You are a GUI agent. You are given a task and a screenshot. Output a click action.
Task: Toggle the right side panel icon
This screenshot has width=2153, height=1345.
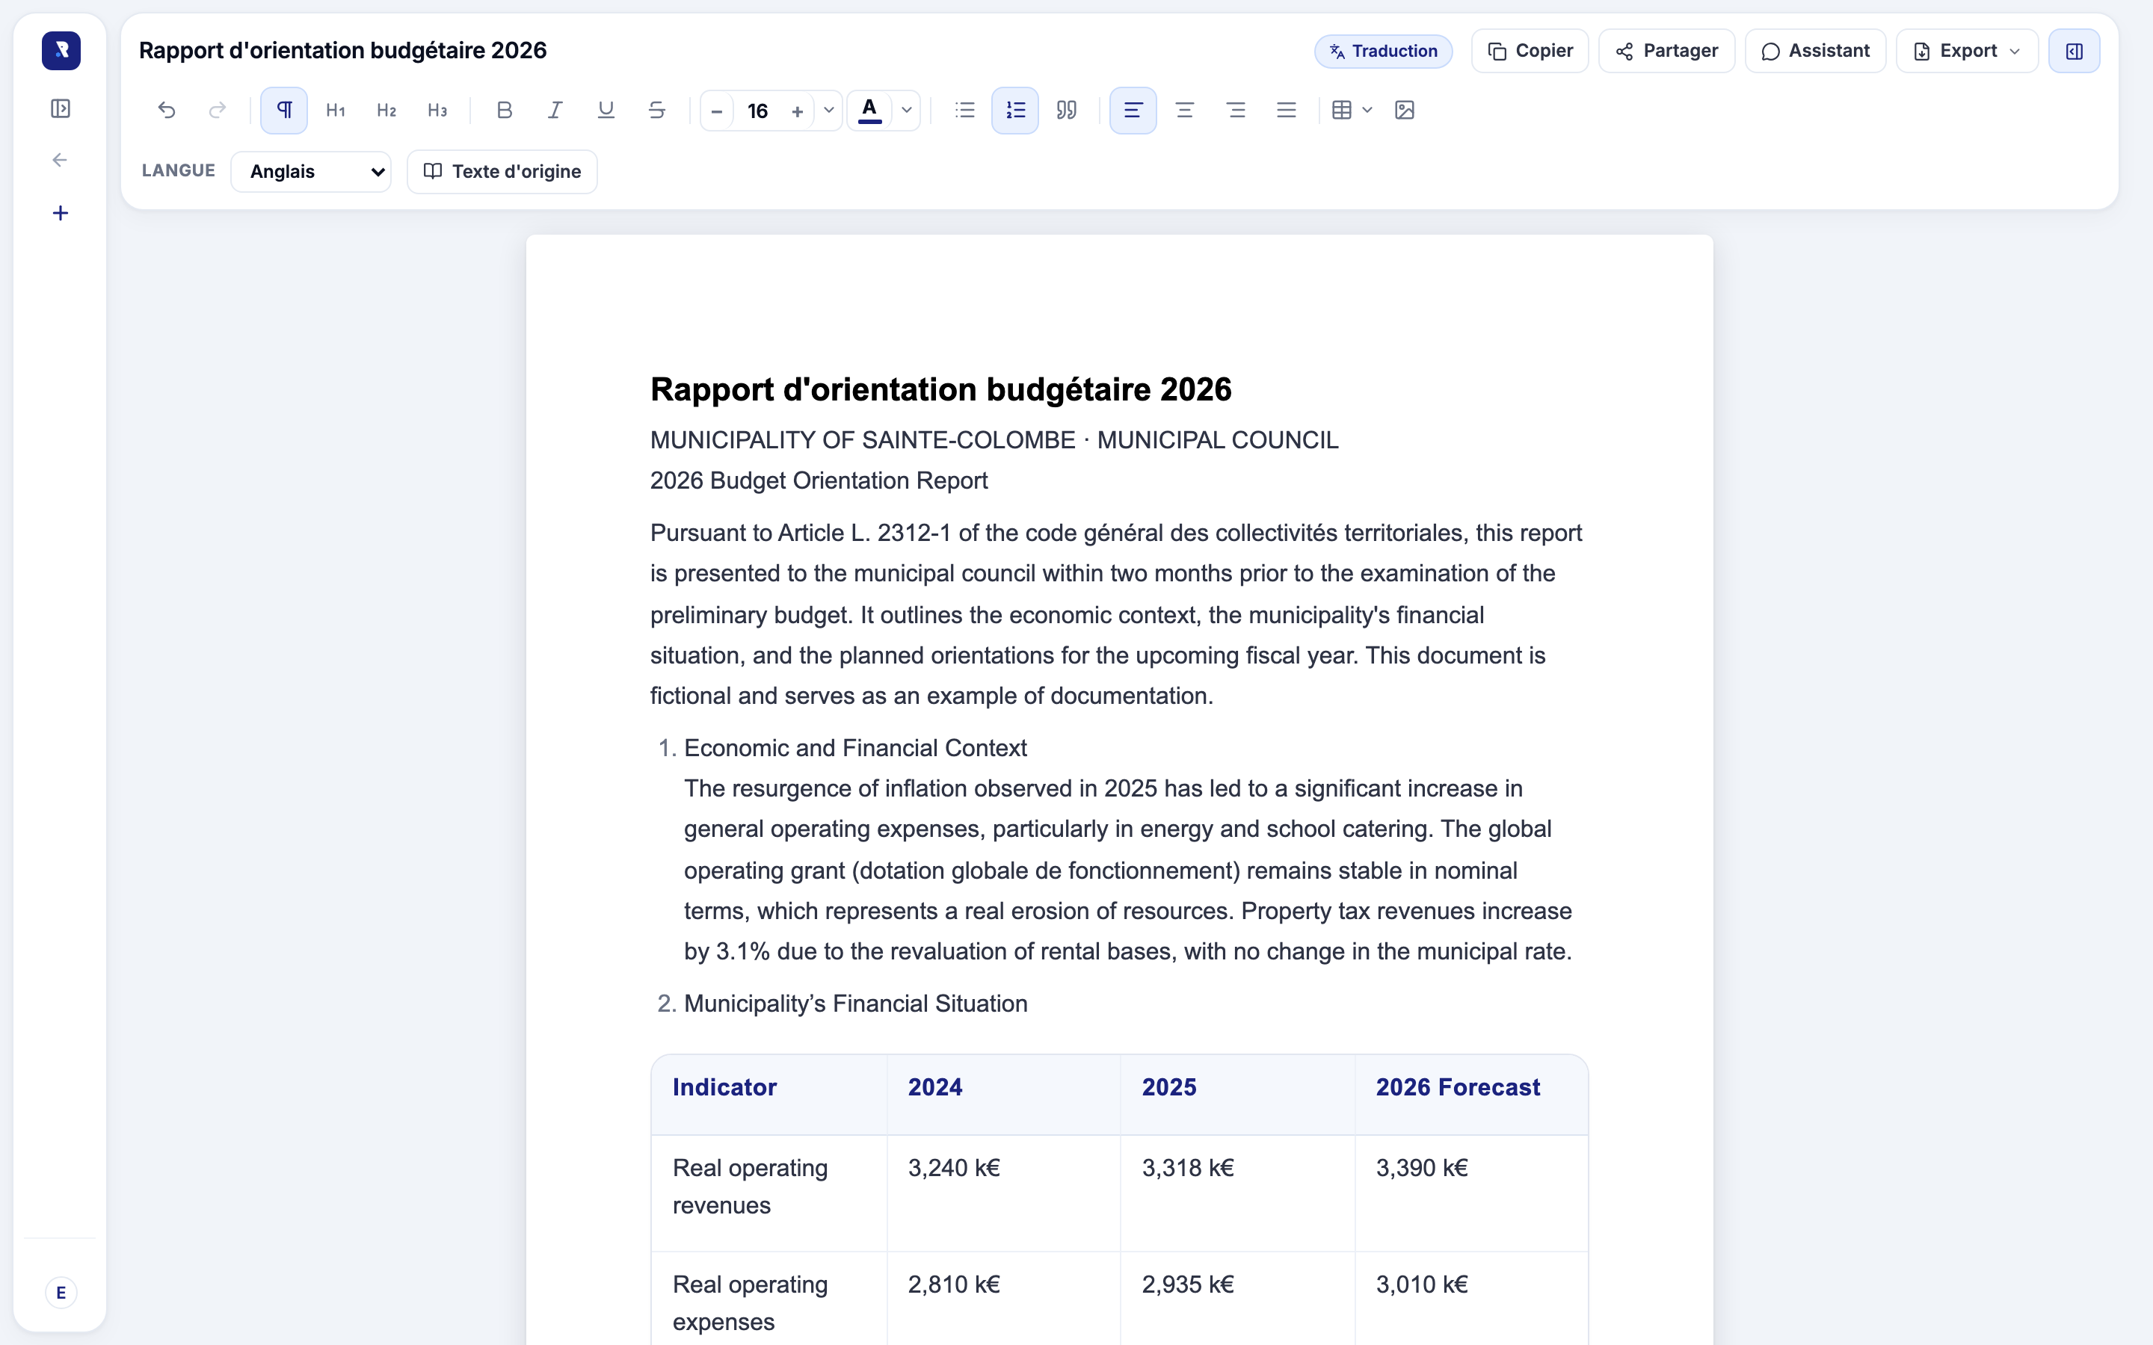tap(2074, 51)
